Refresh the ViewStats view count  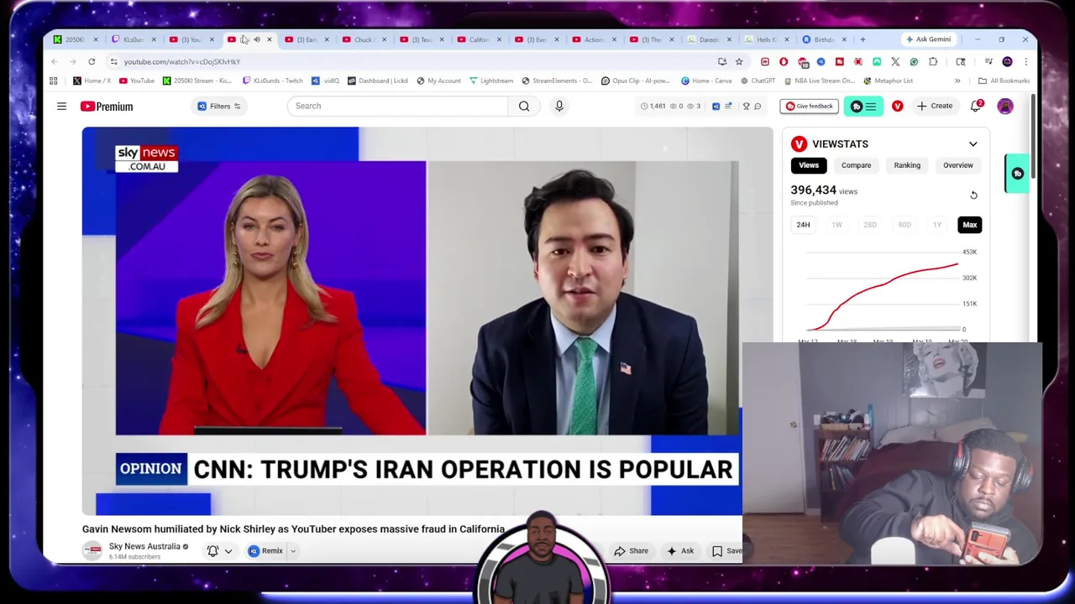coord(973,195)
